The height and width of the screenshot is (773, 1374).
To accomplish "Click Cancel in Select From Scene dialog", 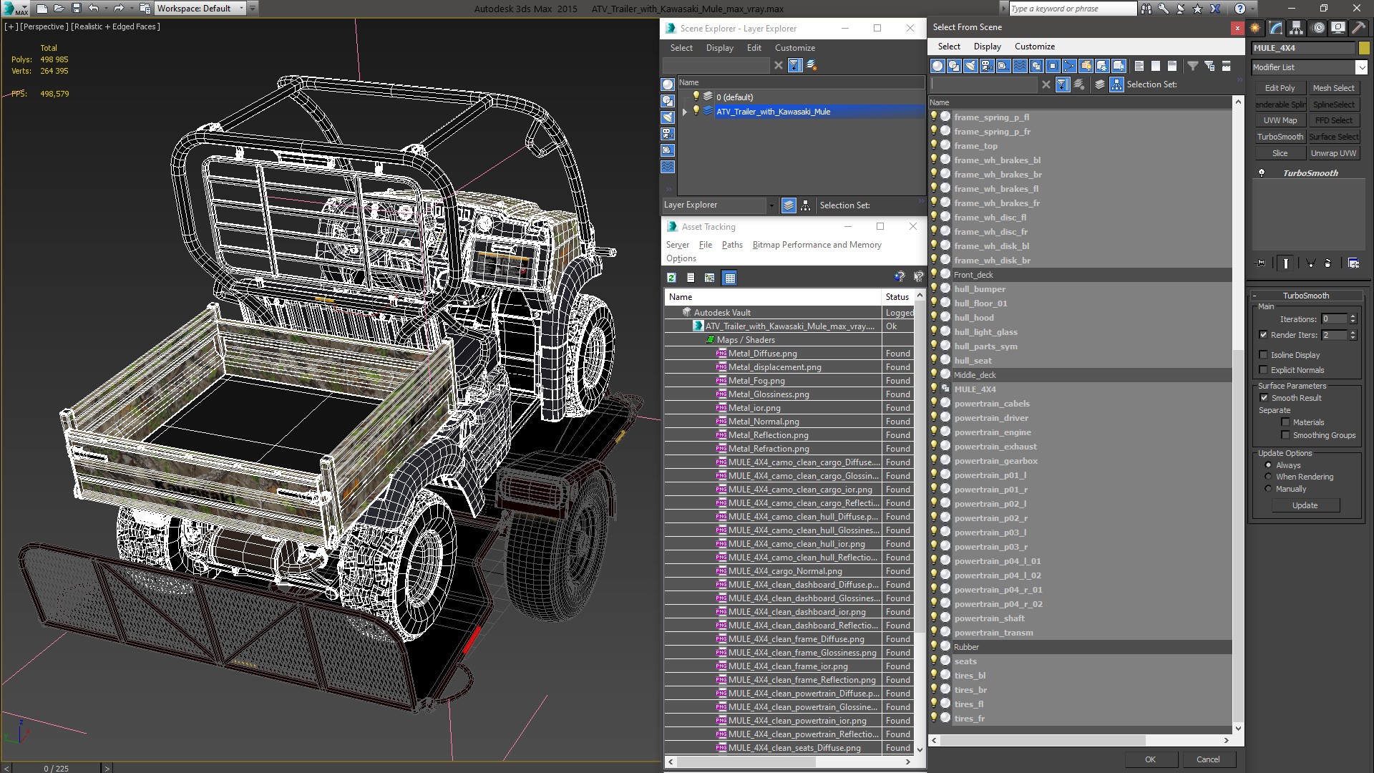I will (x=1208, y=759).
